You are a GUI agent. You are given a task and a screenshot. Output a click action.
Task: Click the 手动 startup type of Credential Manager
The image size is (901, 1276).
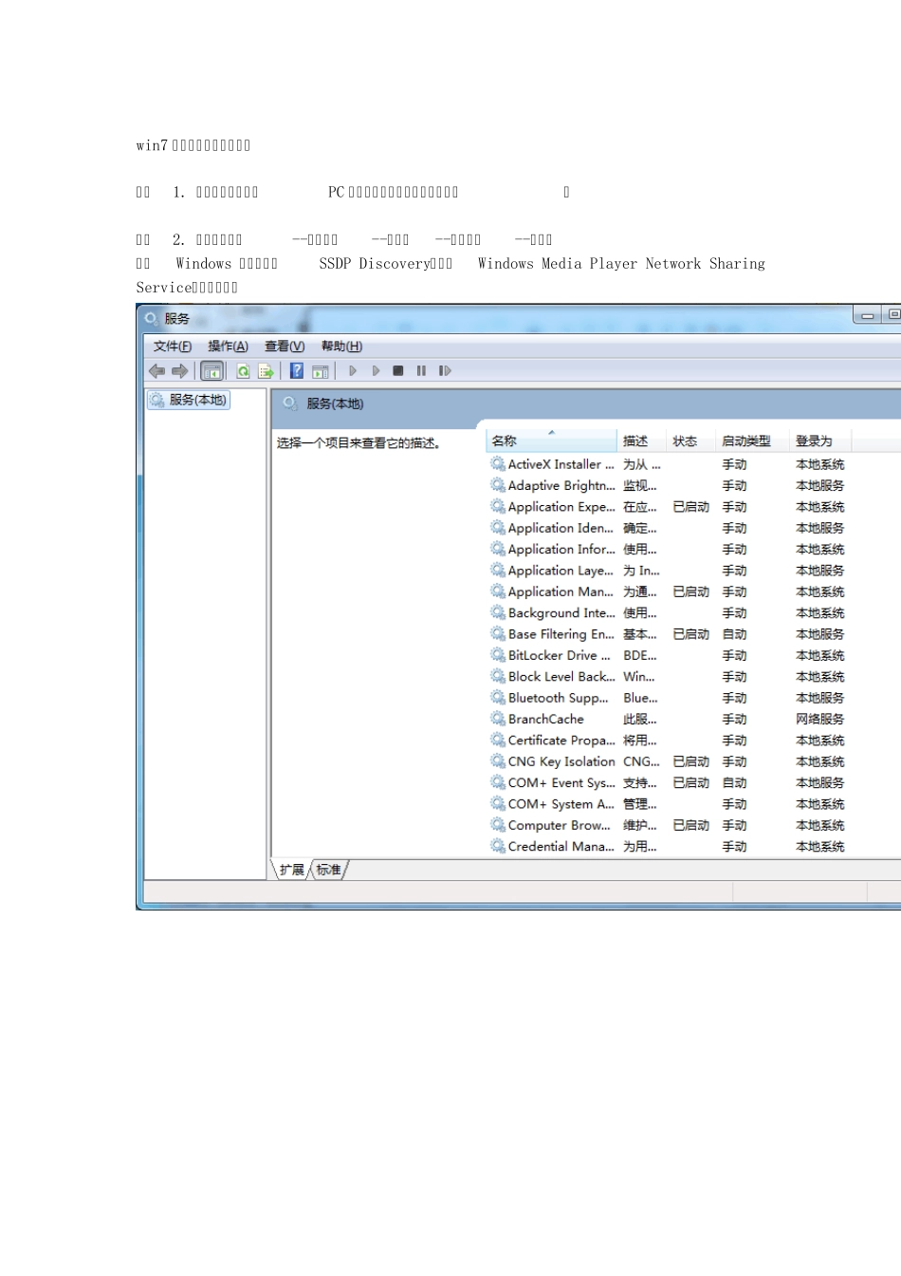point(735,847)
